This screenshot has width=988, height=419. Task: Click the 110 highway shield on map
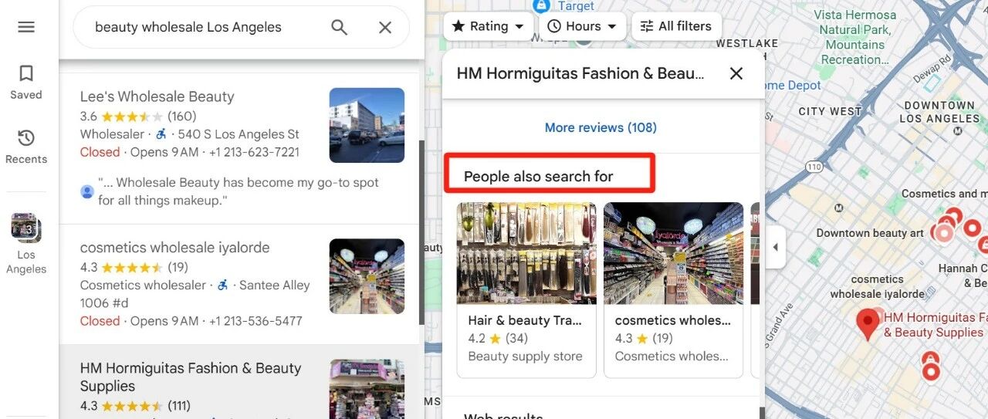click(x=814, y=167)
